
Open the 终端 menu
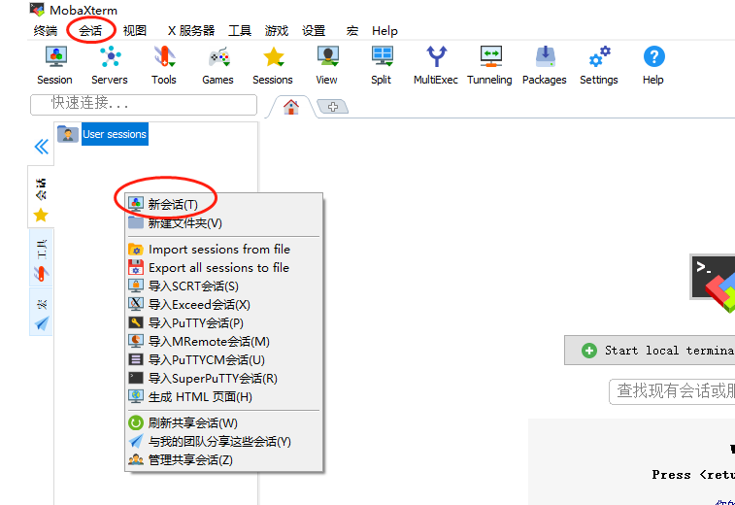pyautogui.click(x=46, y=31)
